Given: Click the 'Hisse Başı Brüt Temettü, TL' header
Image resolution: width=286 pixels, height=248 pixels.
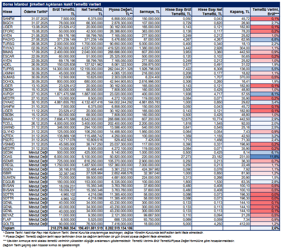Looking at the screenshot, I should point(176,12).
